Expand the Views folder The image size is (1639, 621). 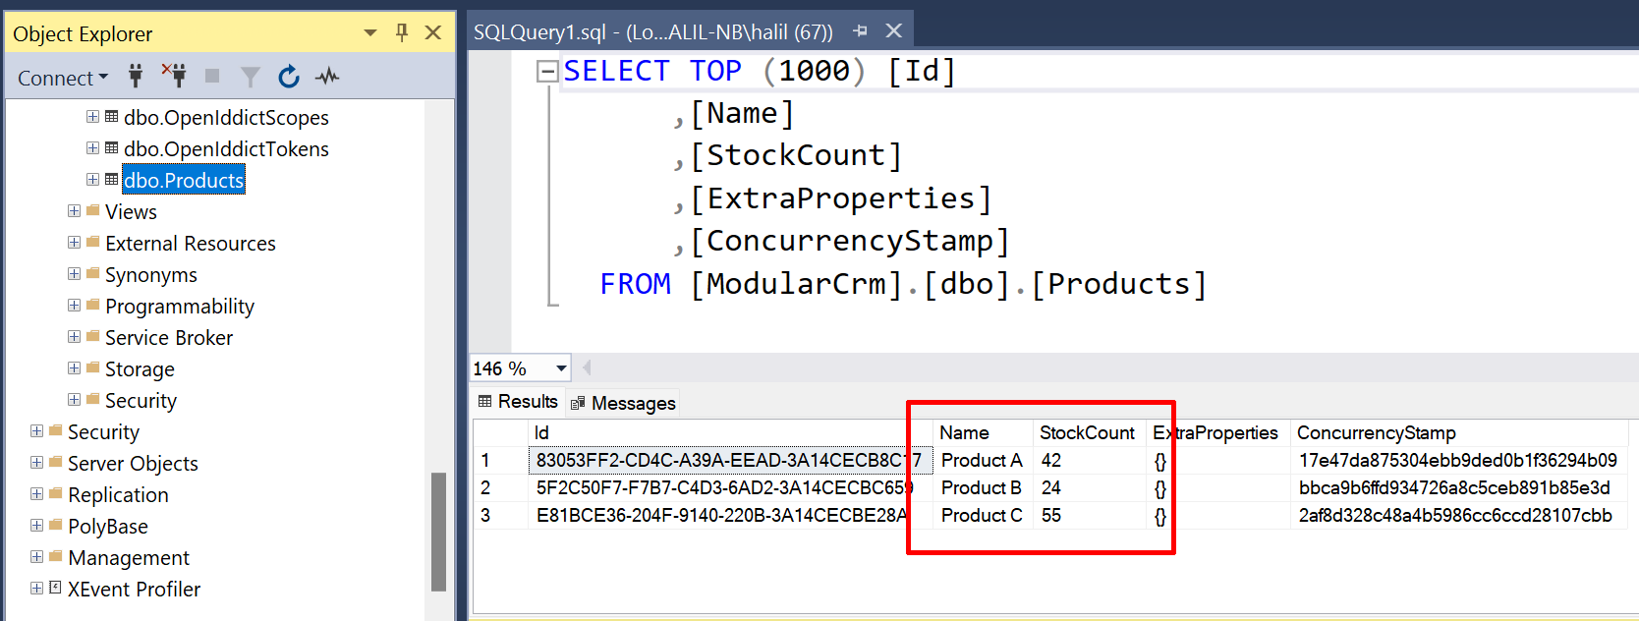[x=74, y=211]
